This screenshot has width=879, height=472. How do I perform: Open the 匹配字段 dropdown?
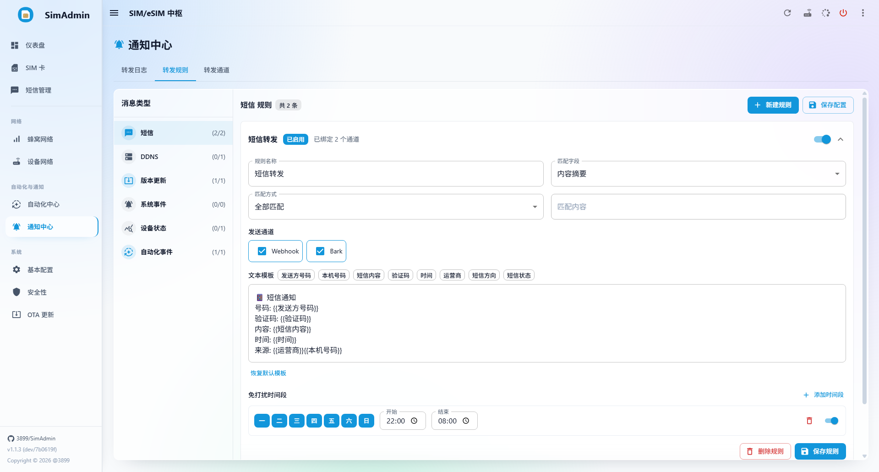[x=698, y=174]
